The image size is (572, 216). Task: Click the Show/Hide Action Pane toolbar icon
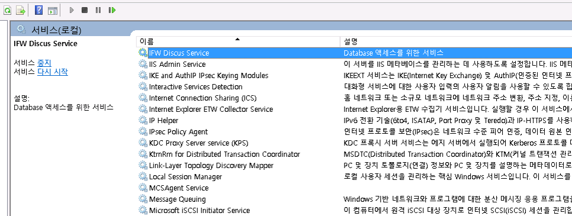click(x=53, y=10)
